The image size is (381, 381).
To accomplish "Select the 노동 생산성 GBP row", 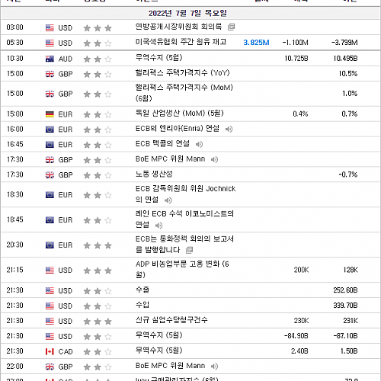I will tap(190, 174).
